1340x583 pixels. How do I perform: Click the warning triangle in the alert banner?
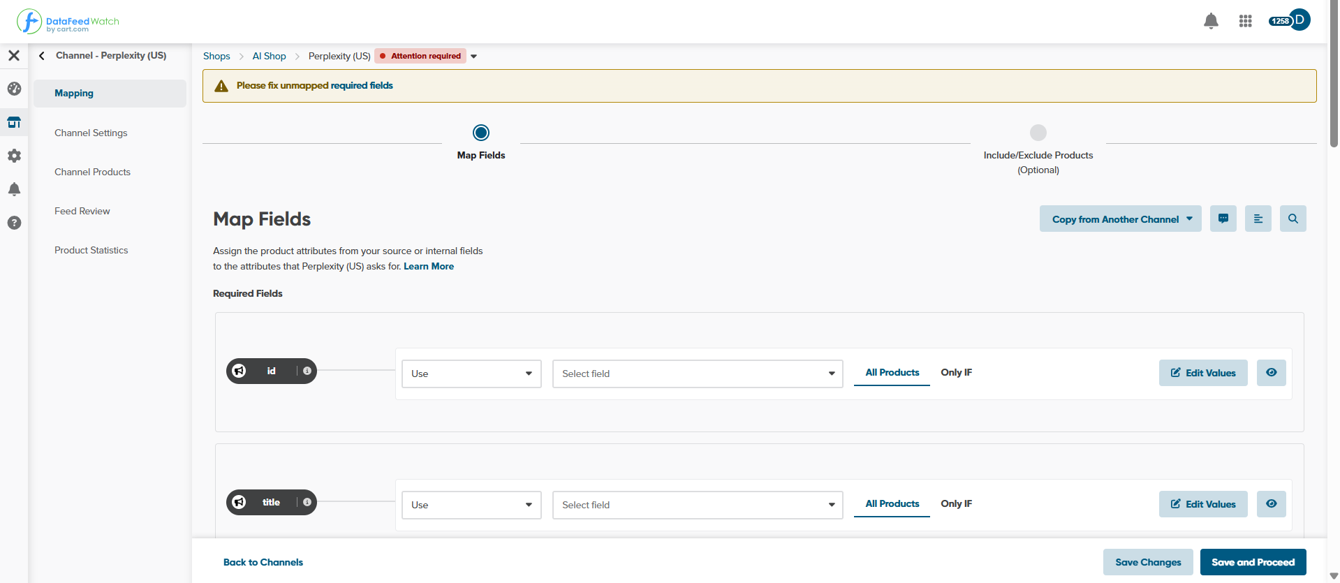(x=221, y=86)
